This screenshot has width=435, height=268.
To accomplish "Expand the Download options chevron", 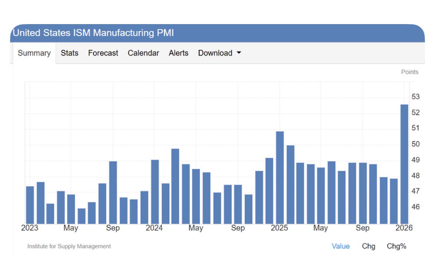I will pos(239,53).
